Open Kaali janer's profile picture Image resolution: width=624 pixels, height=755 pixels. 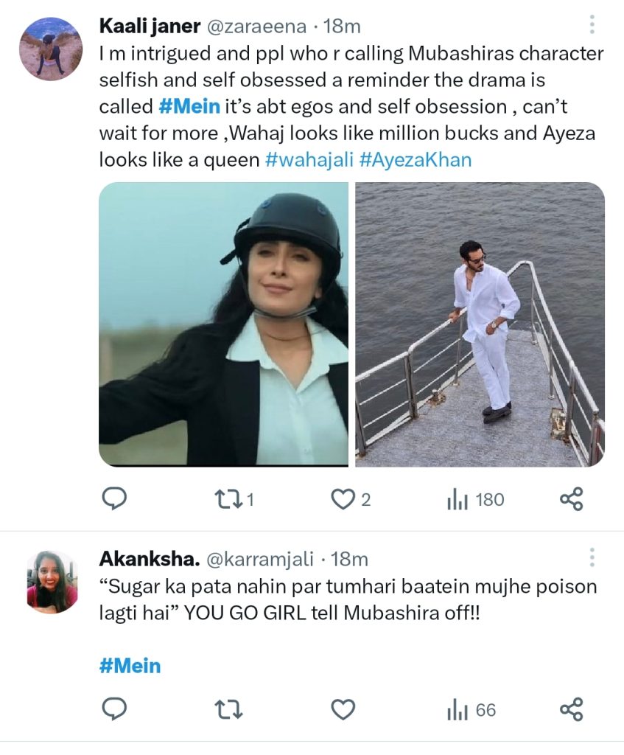click(x=50, y=47)
